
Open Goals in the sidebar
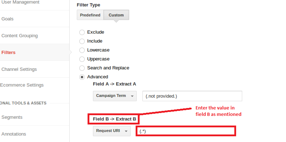(8, 19)
